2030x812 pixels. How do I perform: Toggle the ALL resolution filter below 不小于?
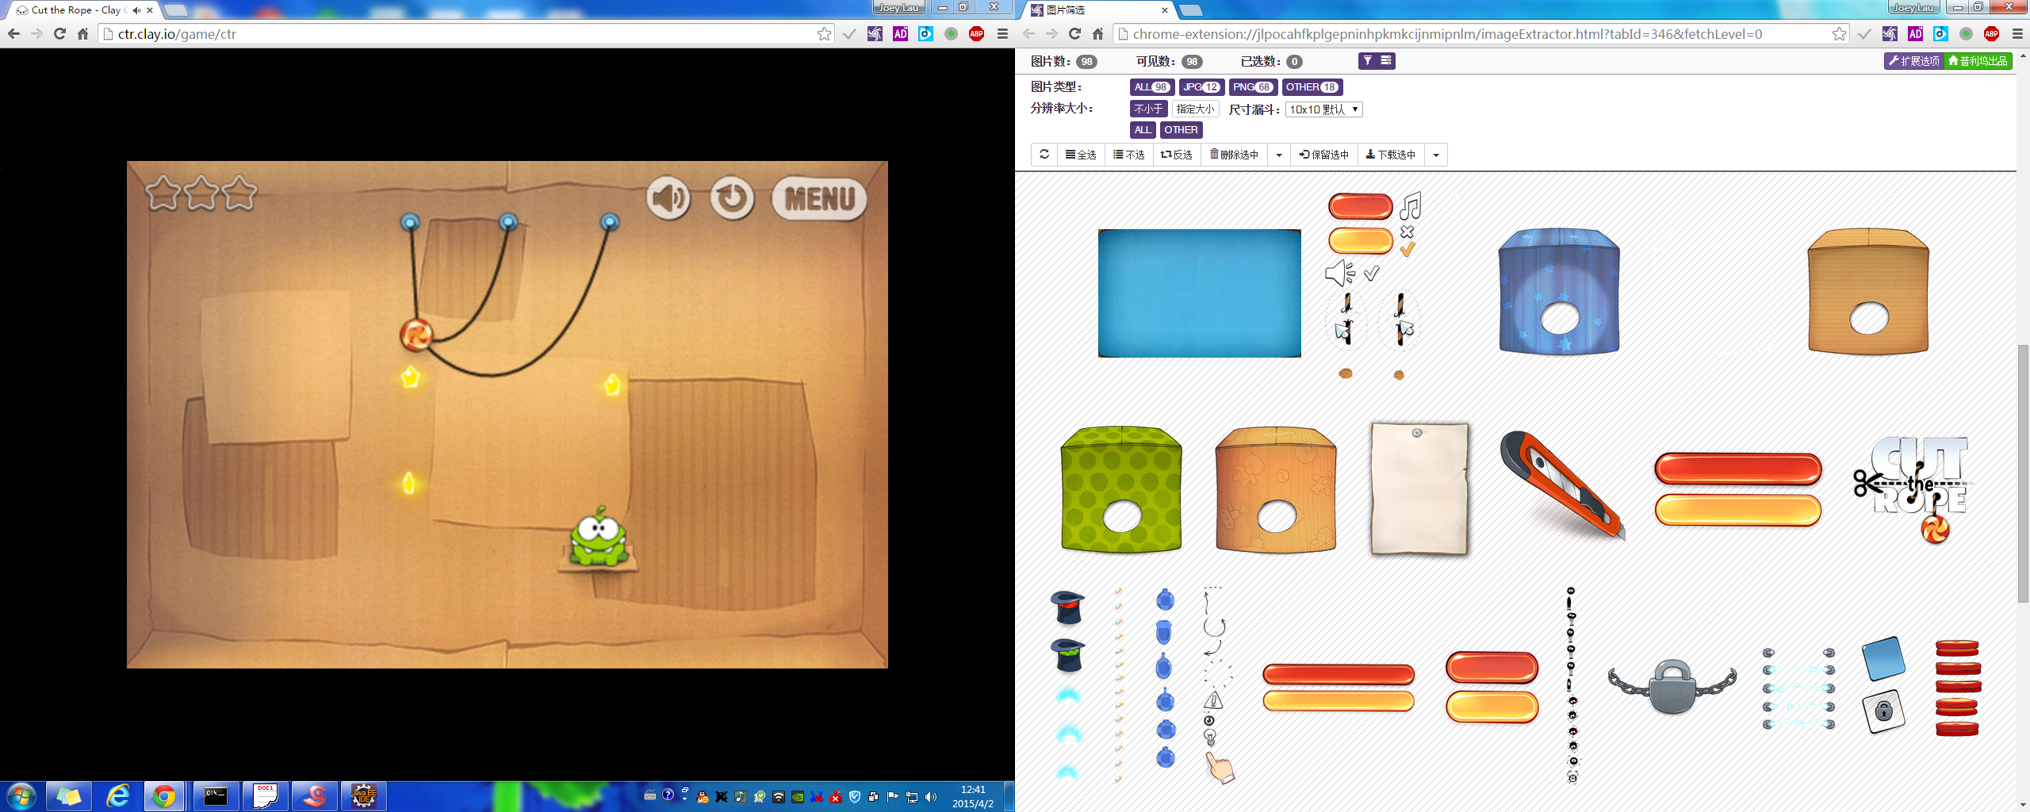point(1143,130)
